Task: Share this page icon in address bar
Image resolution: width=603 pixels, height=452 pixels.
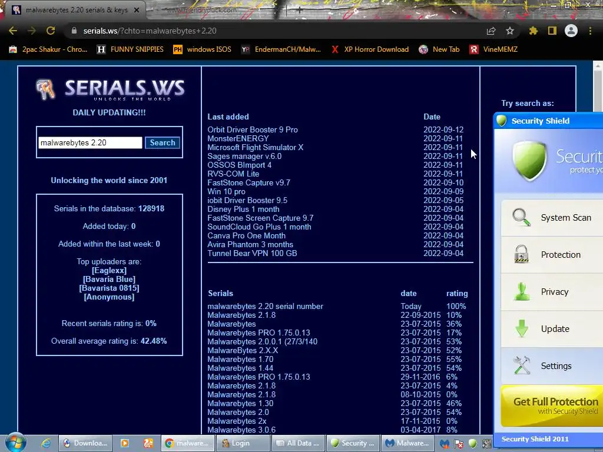Action: point(491,31)
